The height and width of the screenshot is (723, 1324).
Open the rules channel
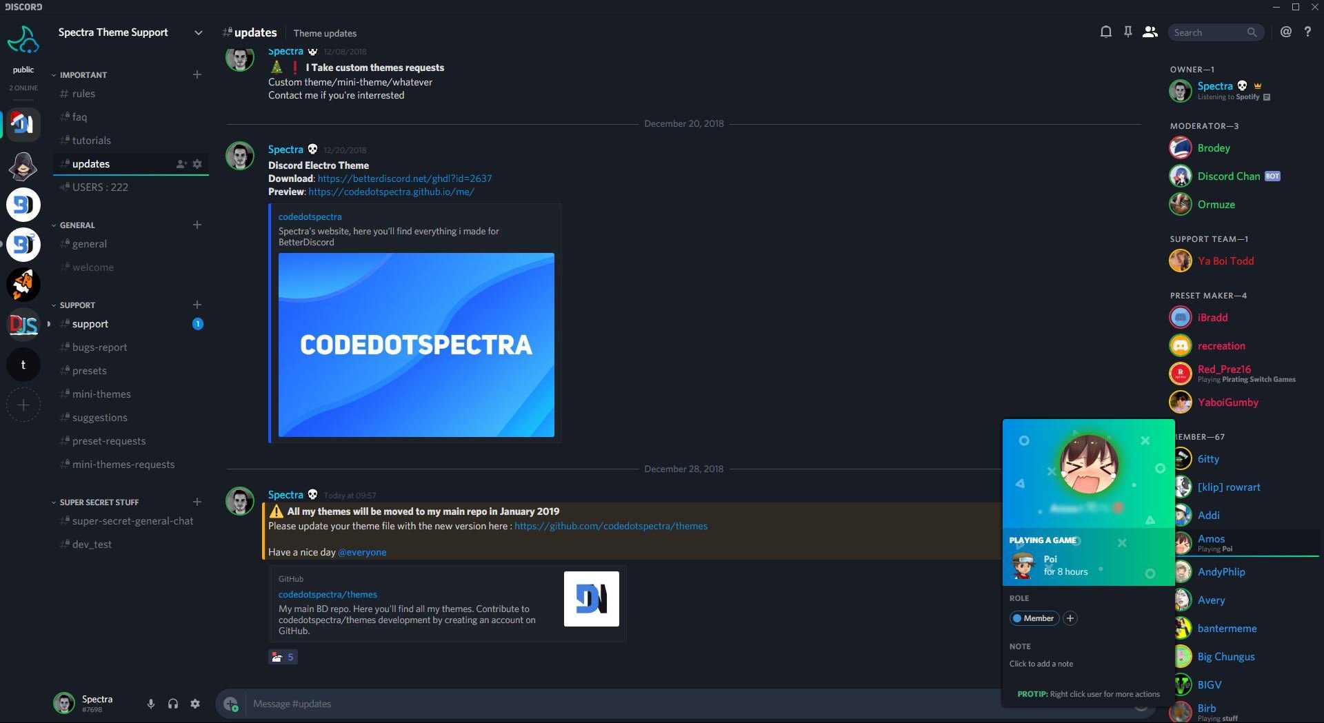[131, 94]
